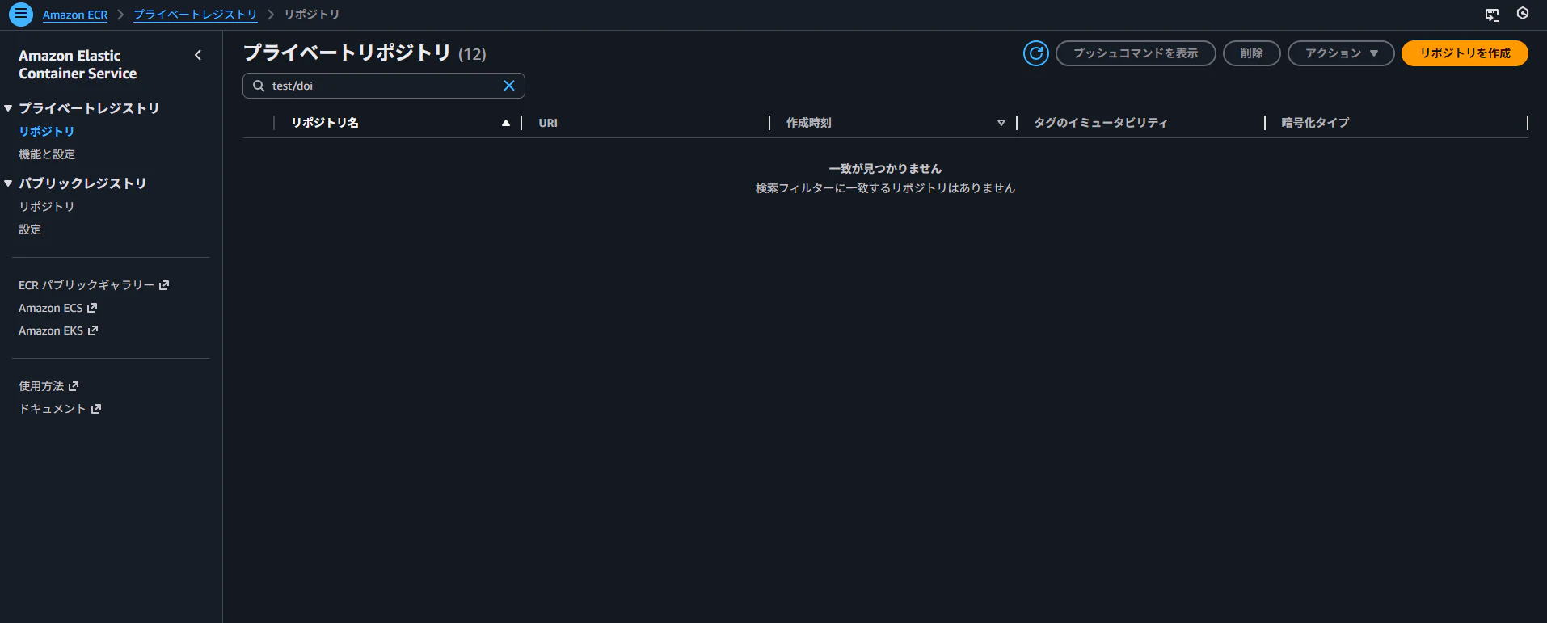The height and width of the screenshot is (623, 1547).
Task: Click プッシュコマンドを表示 button
Action: tap(1136, 53)
